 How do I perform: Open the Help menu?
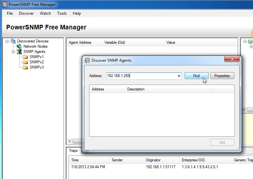click(x=77, y=13)
